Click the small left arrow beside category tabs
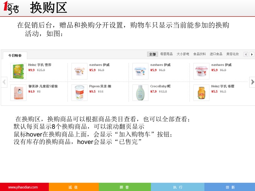255x191 pixels. (246, 54)
